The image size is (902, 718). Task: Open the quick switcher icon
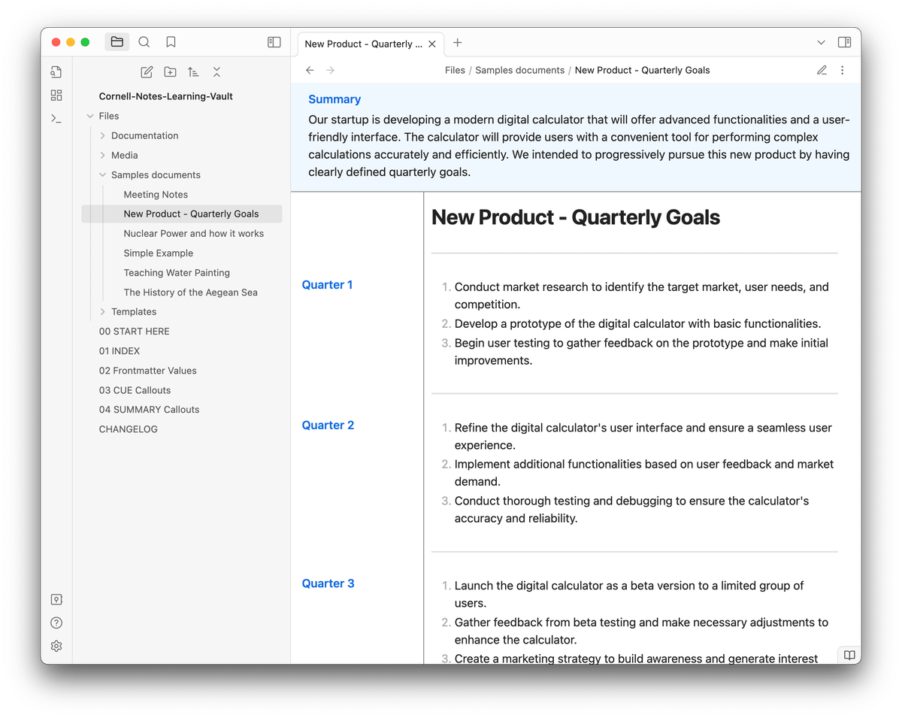click(x=56, y=72)
